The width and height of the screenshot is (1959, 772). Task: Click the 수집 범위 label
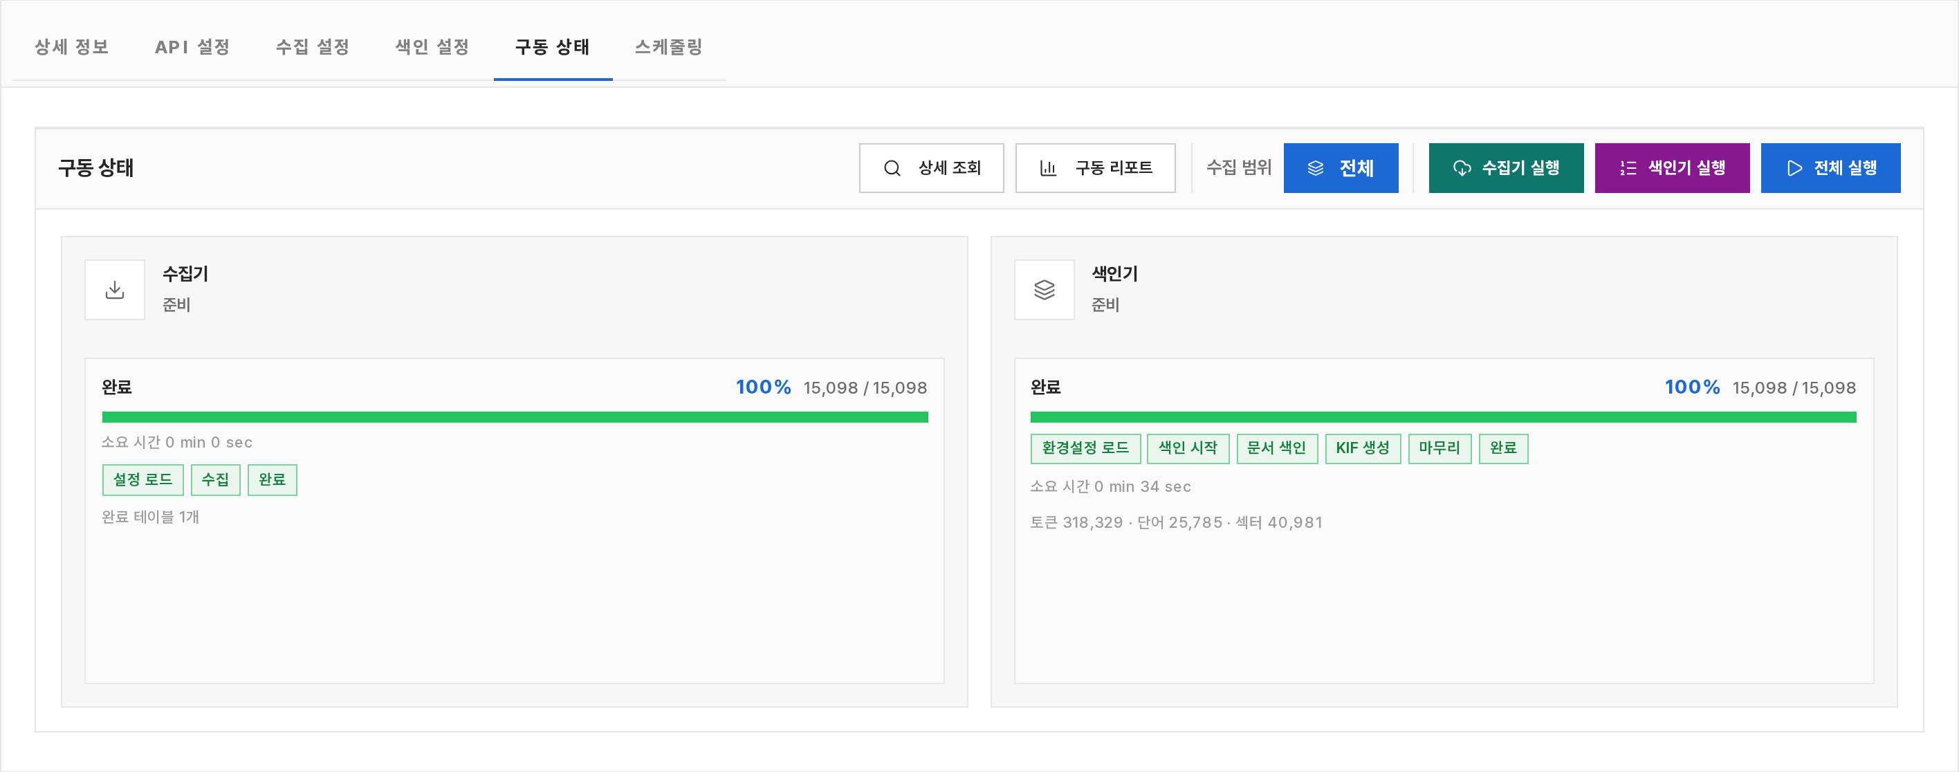1239,167
